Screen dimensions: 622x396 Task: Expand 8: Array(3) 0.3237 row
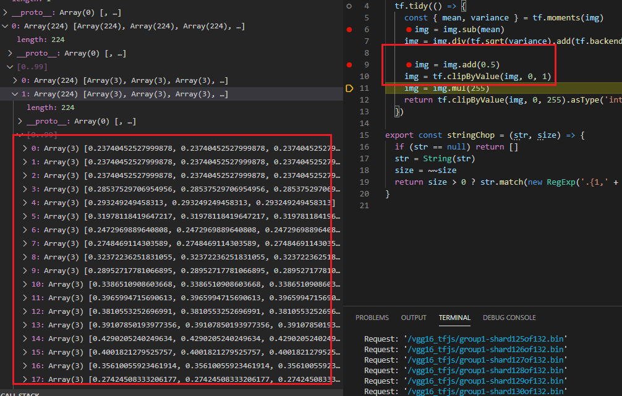tap(25, 257)
